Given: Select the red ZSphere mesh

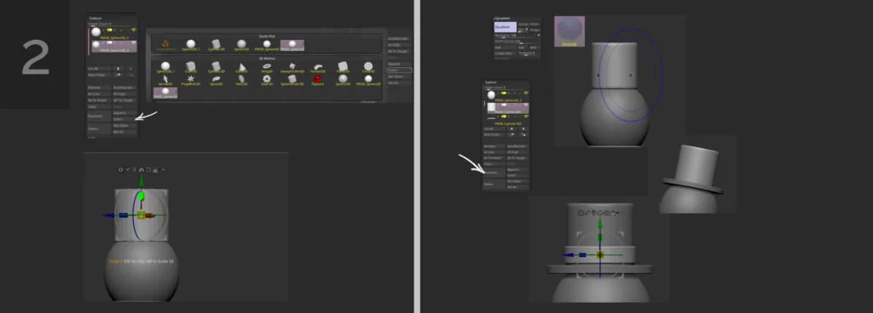Looking at the screenshot, I should tap(317, 81).
